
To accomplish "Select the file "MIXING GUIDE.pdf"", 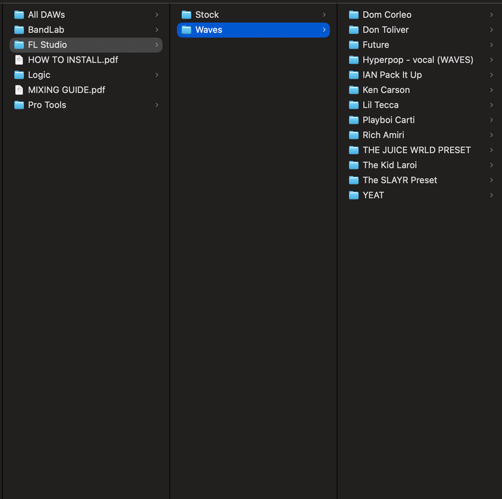I will (66, 90).
